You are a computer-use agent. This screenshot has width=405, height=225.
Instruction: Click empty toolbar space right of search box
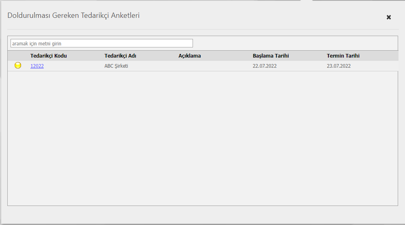pyautogui.click(x=292, y=43)
